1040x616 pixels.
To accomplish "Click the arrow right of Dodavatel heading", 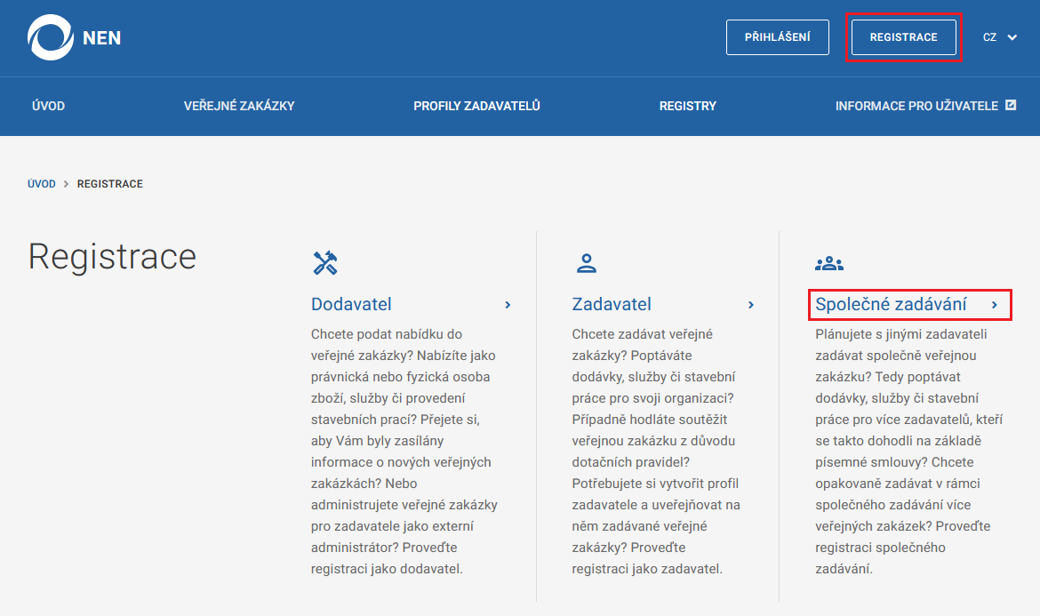I will [x=508, y=304].
